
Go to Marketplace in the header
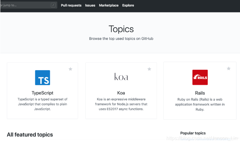[x=109, y=5]
